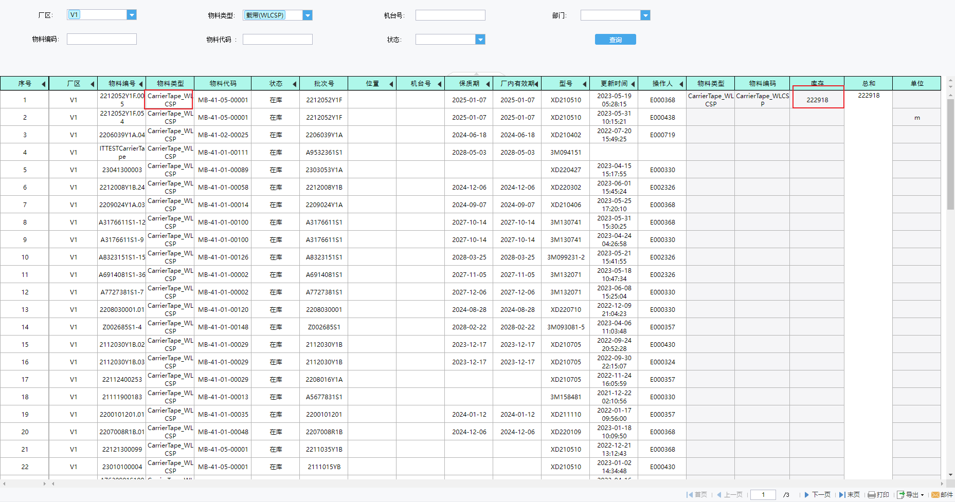Go to next page with 下一页
The height and width of the screenshot is (502, 955).
point(818,495)
